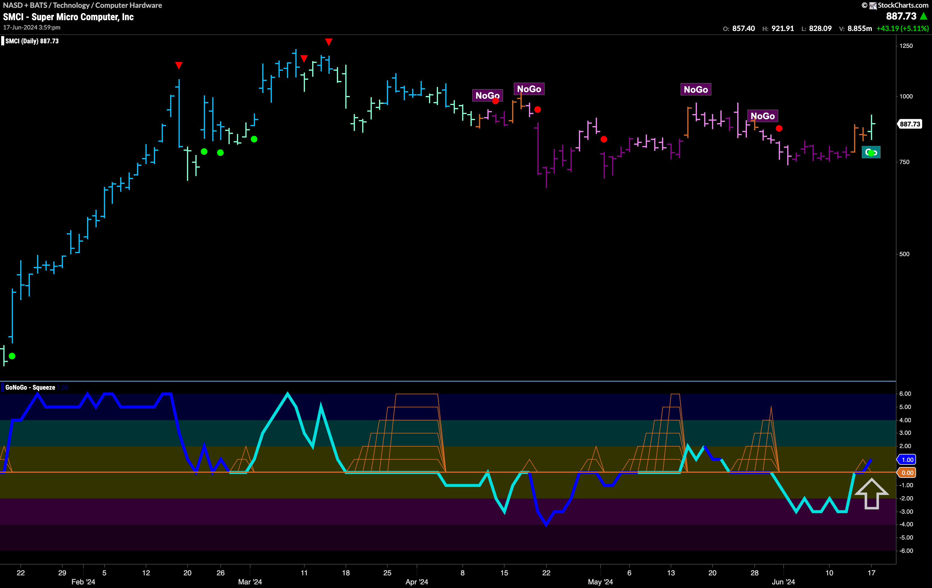
Task: Click the Feb '24 date axis label
Action: (83, 581)
